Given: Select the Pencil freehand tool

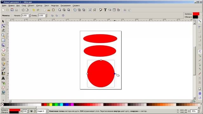Looking at the screenshot, I should pyautogui.click(x=3, y=64).
